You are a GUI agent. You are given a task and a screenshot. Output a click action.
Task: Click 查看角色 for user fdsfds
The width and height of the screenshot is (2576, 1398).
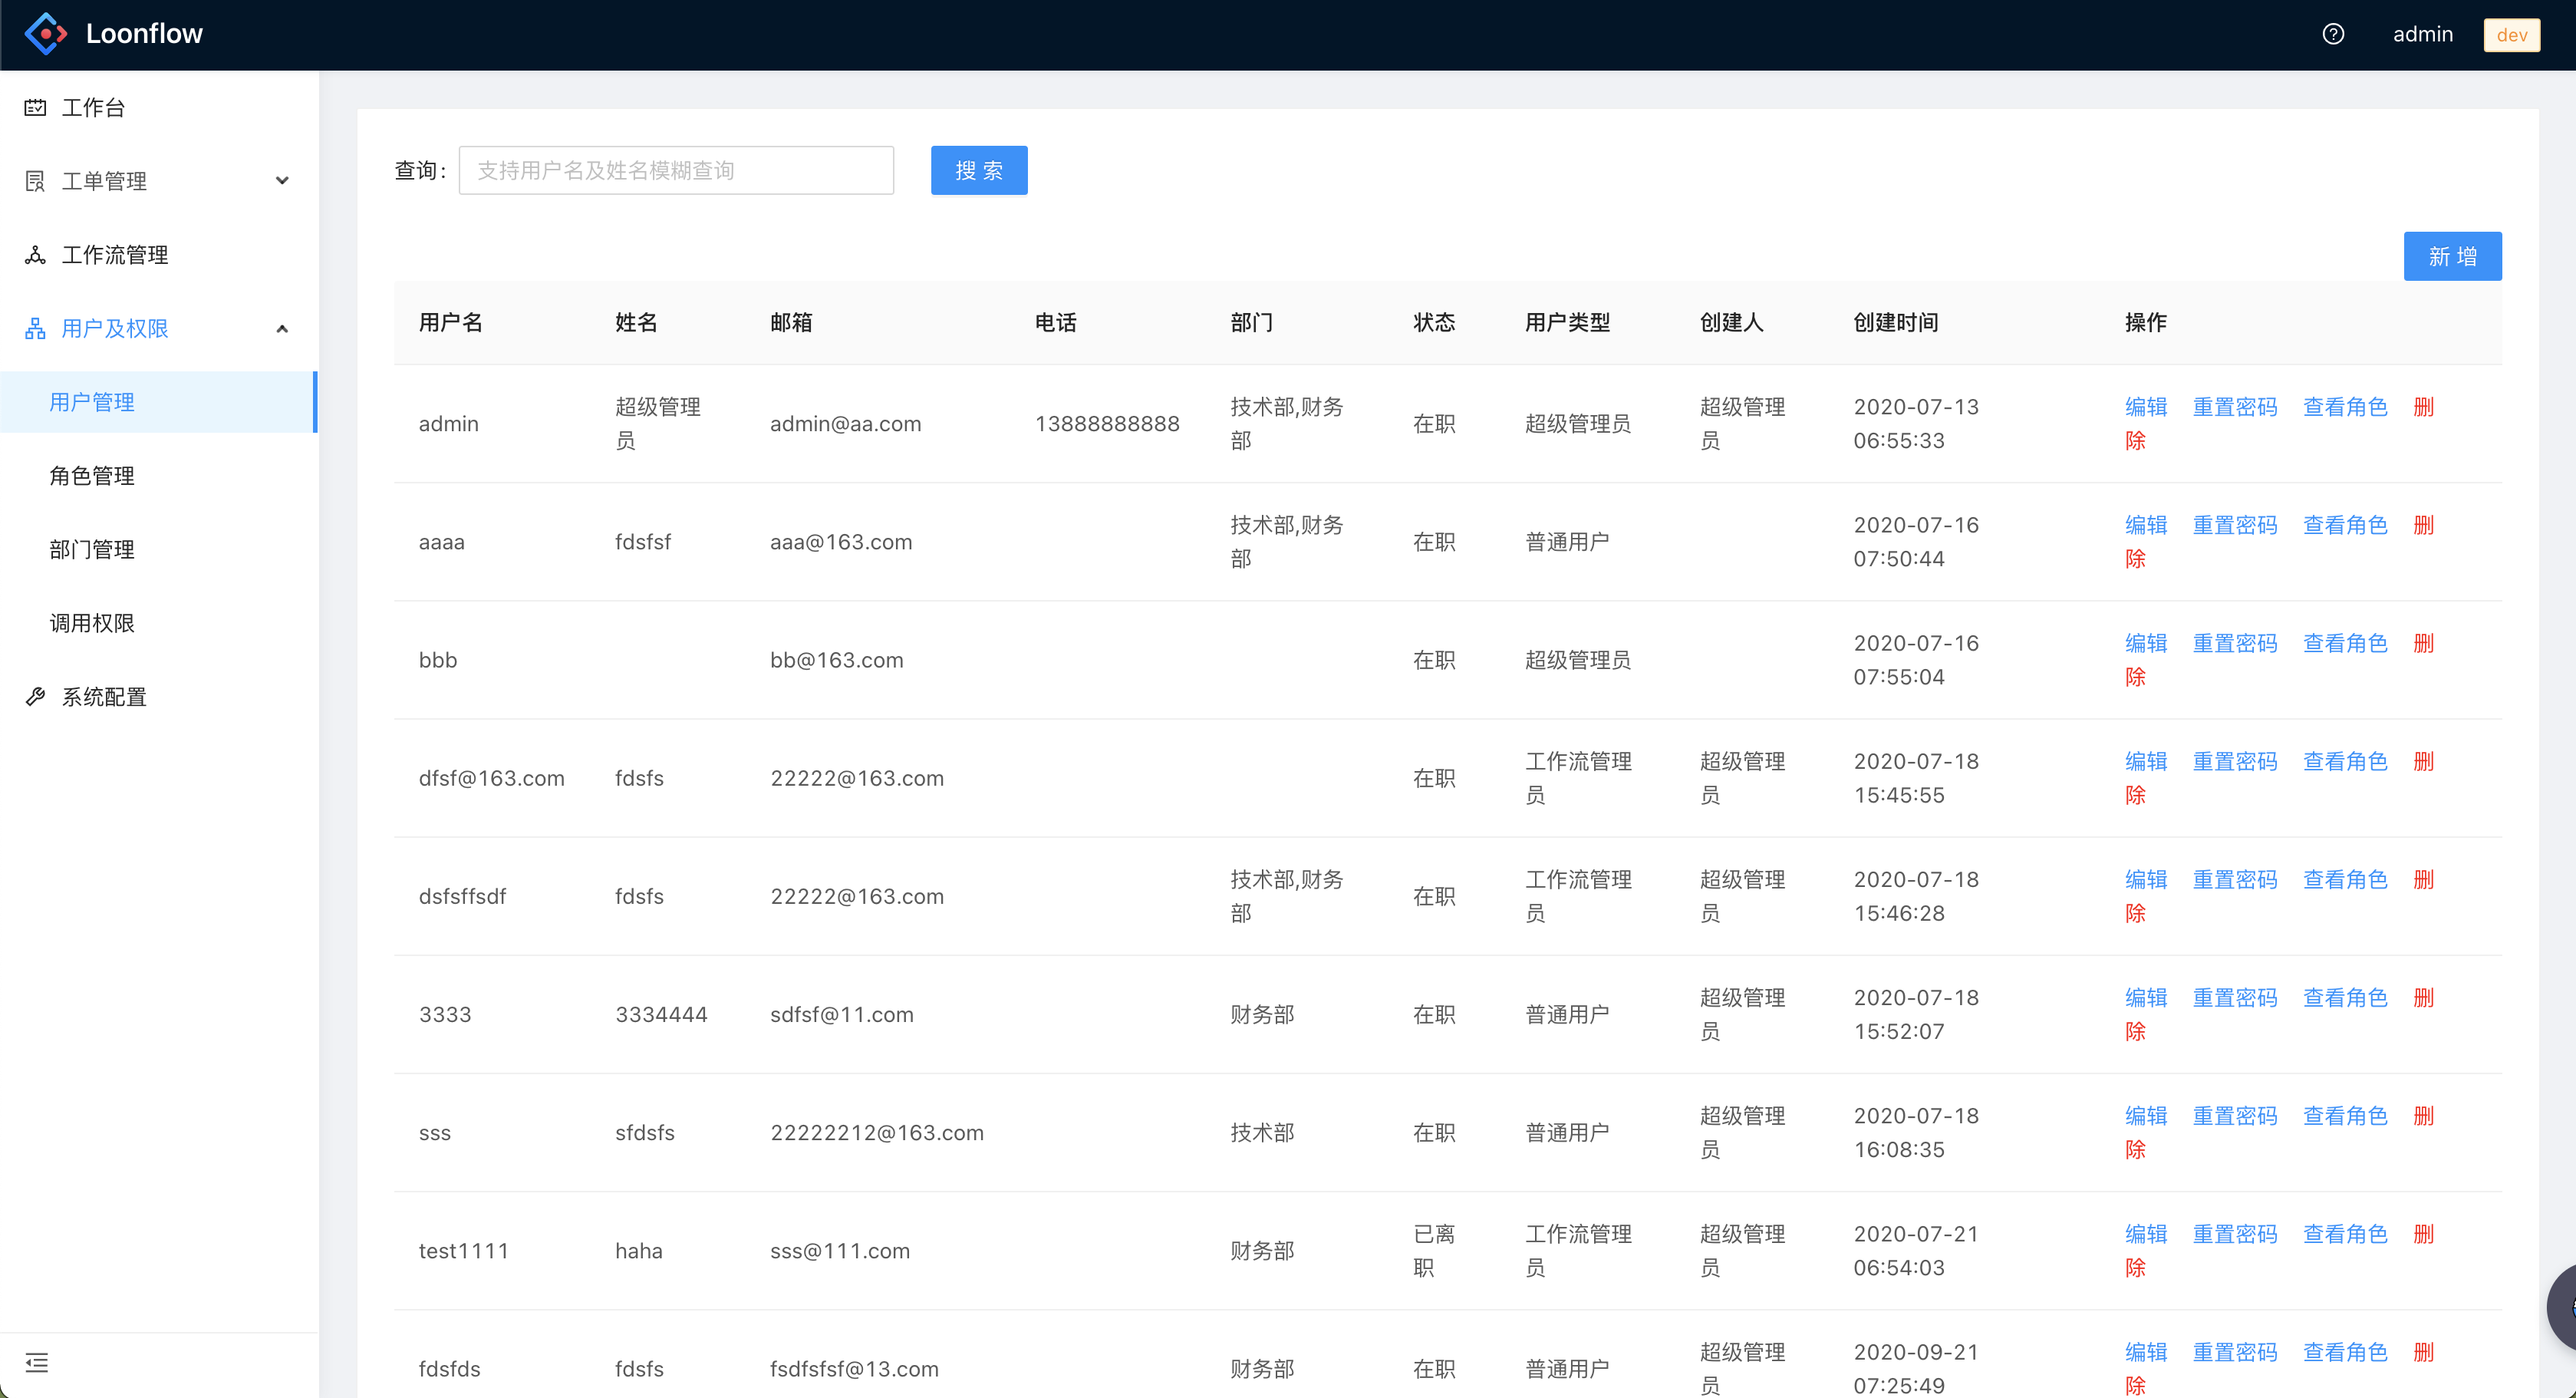(x=2345, y=1352)
